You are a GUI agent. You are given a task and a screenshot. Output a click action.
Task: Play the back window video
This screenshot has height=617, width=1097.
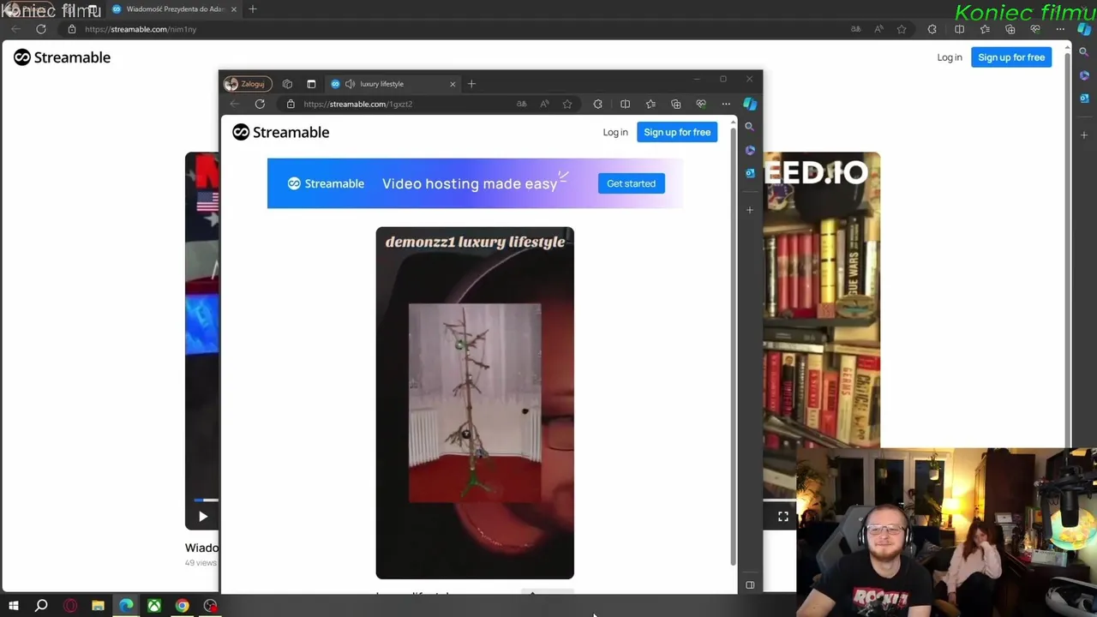(x=203, y=517)
